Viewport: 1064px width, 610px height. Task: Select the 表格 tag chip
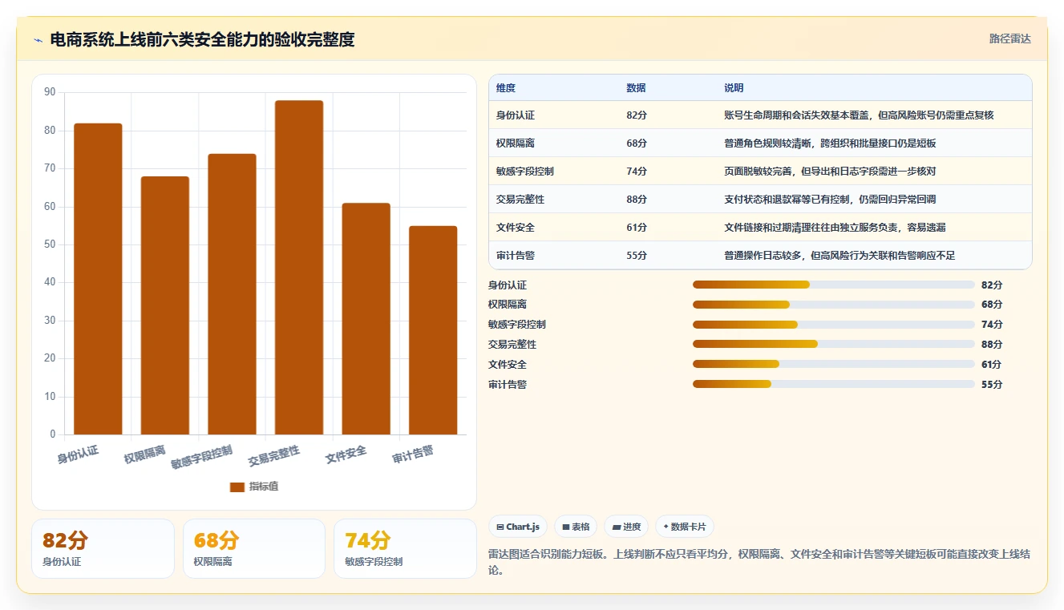tap(576, 527)
